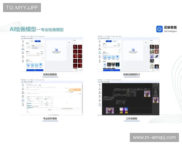Open sunset bottle thumbnail at 工作流模型 bottom

(x=124, y=111)
